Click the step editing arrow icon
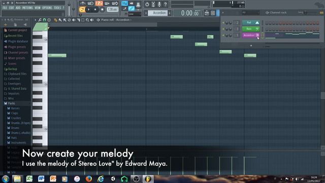Screen dimensions: 325x183 pos(132,4)
